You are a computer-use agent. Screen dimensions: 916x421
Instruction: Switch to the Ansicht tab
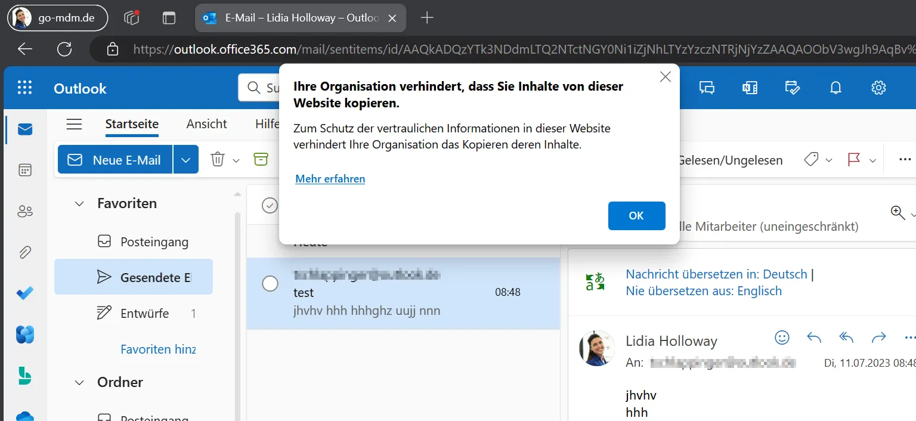[206, 124]
